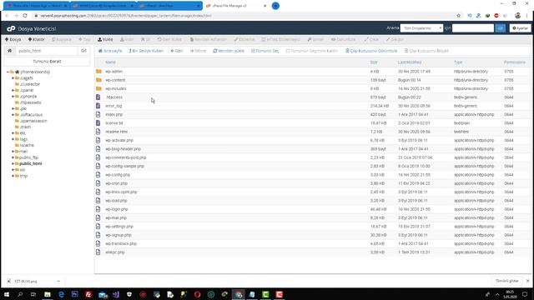
Task: Sort by Last Modified column header
Action: [410, 62]
